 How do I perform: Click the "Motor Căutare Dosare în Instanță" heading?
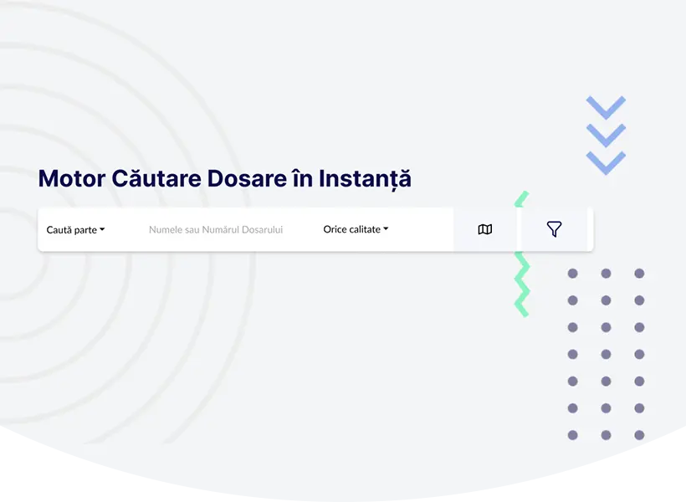224,179
